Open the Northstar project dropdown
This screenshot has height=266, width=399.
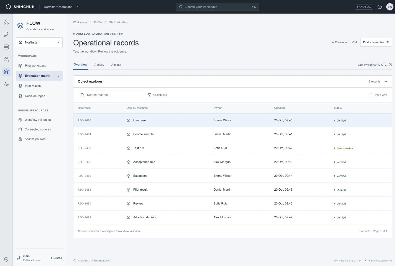[39, 42]
